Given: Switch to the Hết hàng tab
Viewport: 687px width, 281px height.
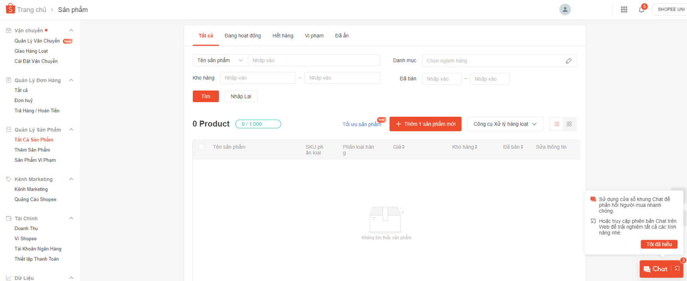Looking at the screenshot, I should 283,36.
